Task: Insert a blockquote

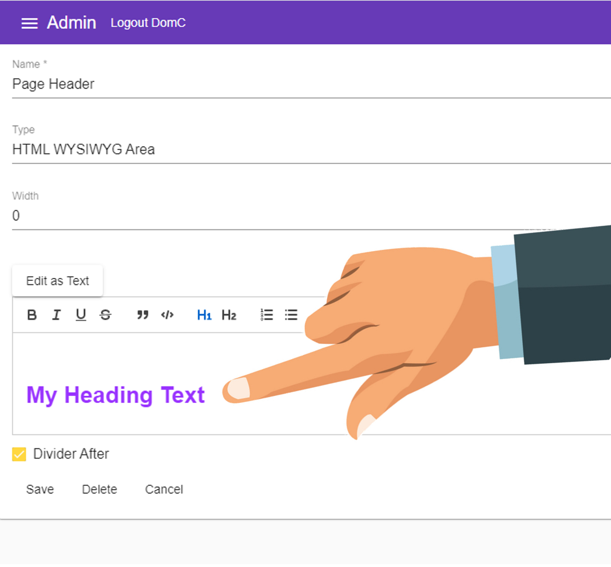Action: tap(143, 315)
